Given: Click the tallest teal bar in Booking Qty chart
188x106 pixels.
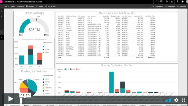Looking at the screenshot, I should (x=111, y=82).
